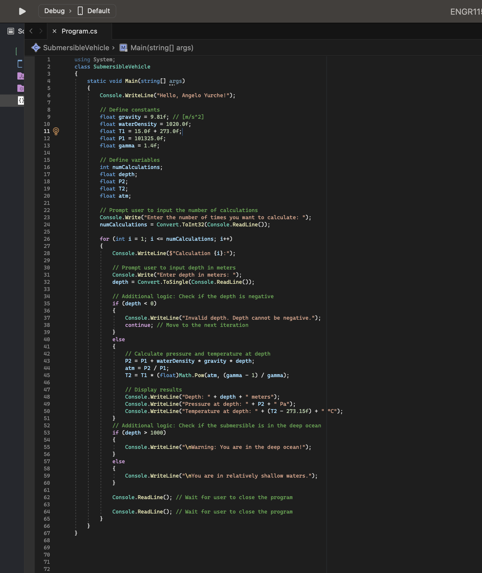
Task: Open the Main(string[] args) breadcrumb dropdown
Action: coord(162,48)
